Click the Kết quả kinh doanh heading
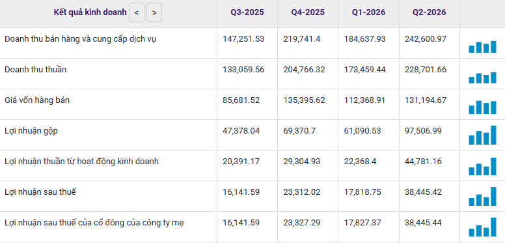Screen dimensions: 505x243 (90, 12)
